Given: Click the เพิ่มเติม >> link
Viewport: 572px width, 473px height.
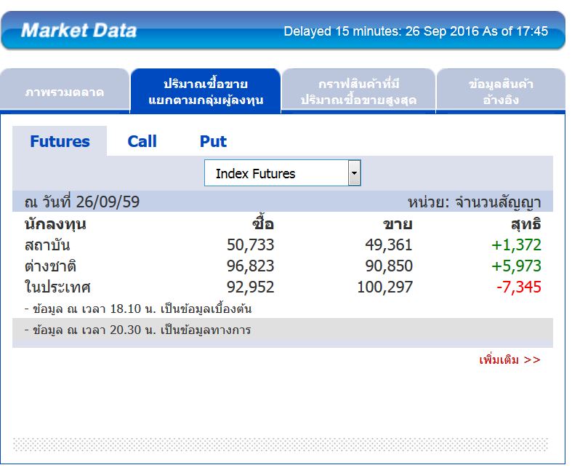Looking at the screenshot, I should [x=509, y=359].
